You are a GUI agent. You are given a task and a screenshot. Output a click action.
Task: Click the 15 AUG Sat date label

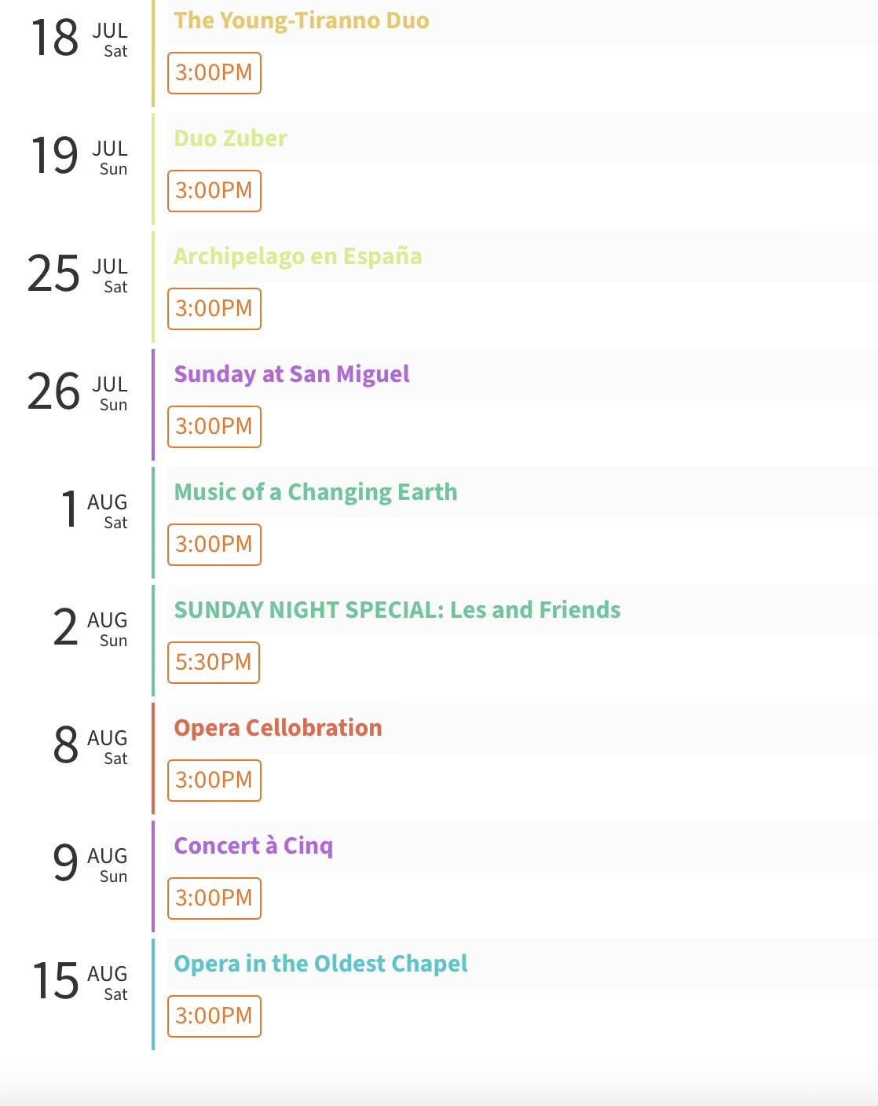coord(79,982)
